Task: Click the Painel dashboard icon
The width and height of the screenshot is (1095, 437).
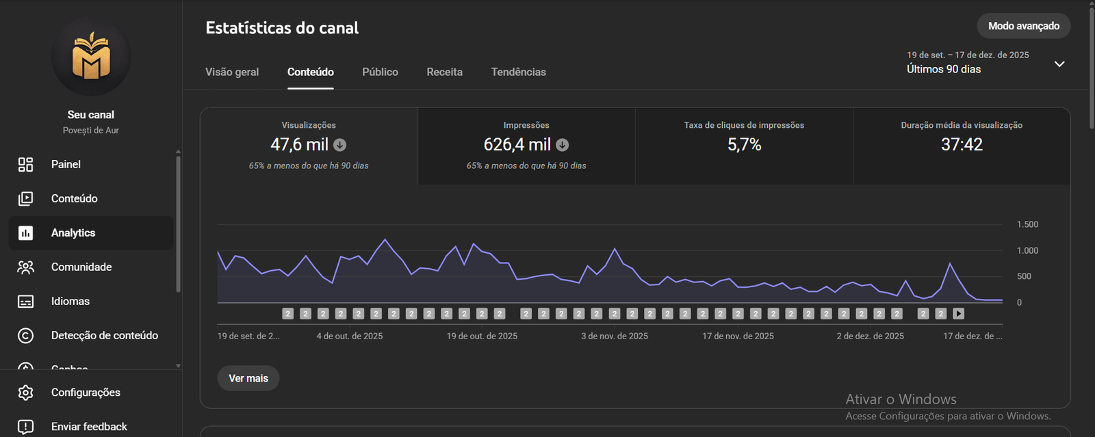Action: tap(25, 164)
